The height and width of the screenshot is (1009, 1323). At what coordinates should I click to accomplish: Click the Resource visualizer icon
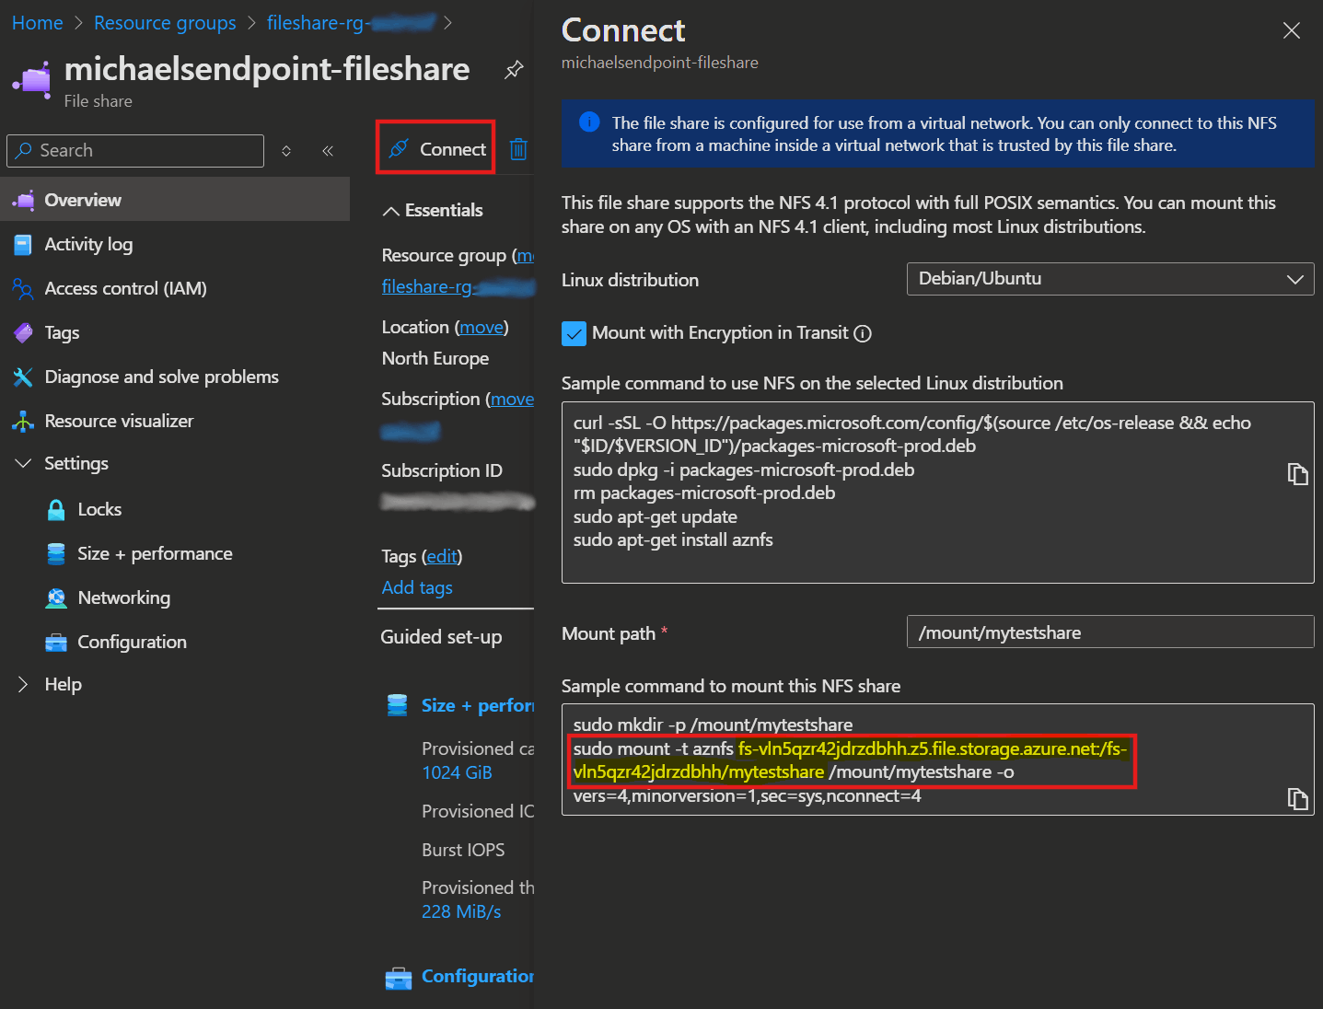coord(23,421)
